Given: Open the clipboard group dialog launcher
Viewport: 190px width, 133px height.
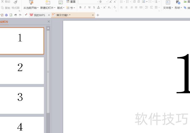Looking at the screenshot, I should pyautogui.click(x=19, y=11).
